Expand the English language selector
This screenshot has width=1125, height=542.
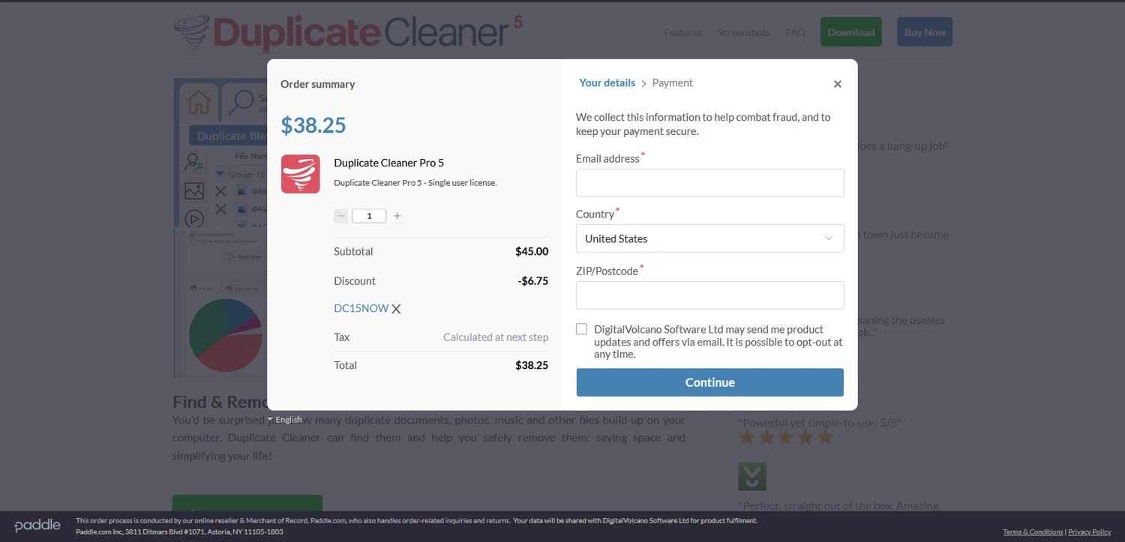click(285, 420)
